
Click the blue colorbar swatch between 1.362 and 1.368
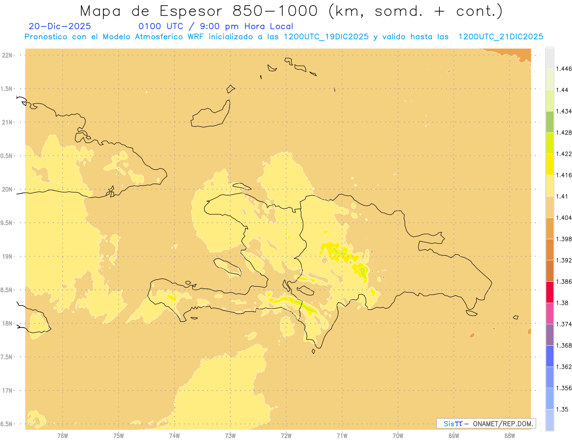tap(550, 356)
